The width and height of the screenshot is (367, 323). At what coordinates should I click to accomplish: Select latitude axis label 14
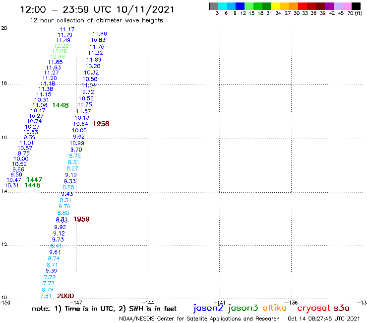pos(4,191)
